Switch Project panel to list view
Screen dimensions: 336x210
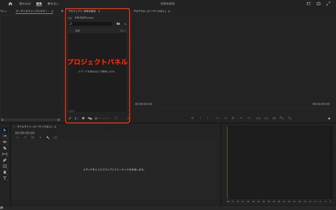pos(77,118)
